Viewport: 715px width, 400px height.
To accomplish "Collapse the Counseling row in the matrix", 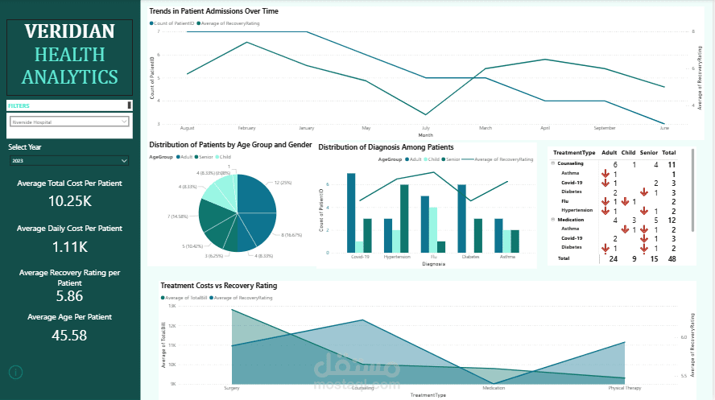I will tap(553, 163).
